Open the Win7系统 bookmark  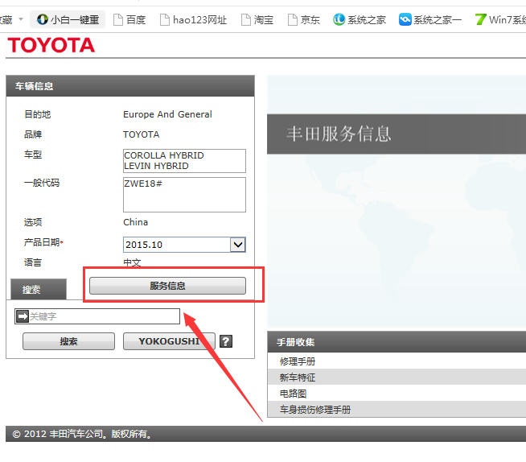(x=500, y=20)
